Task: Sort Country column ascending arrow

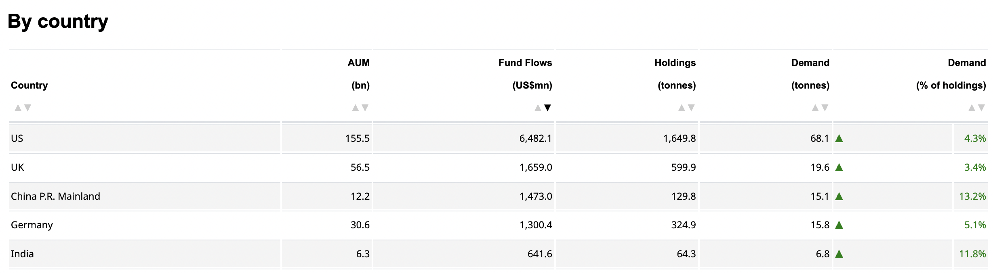Action: tap(18, 108)
